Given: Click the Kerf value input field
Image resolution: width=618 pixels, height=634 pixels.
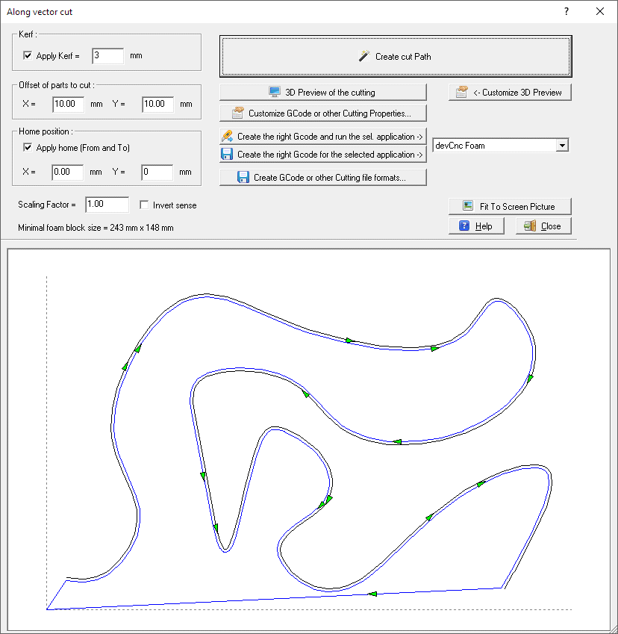Looking at the screenshot, I should tap(107, 56).
